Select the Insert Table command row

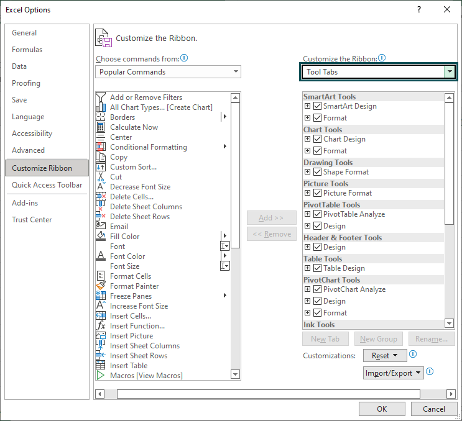pyautogui.click(x=163, y=365)
